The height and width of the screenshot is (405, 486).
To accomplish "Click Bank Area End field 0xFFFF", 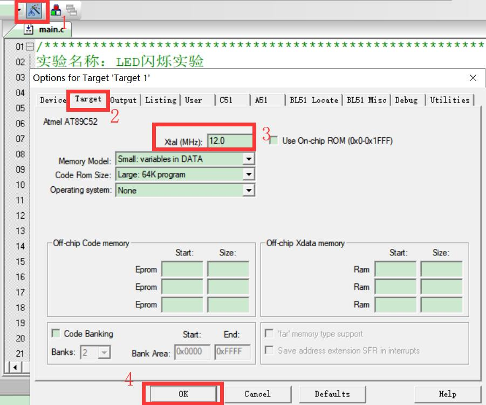I will pyautogui.click(x=232, y=352).
